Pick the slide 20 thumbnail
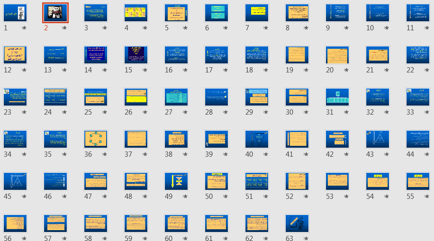Viewport: 434px width, 241px height. pos(337,55)
